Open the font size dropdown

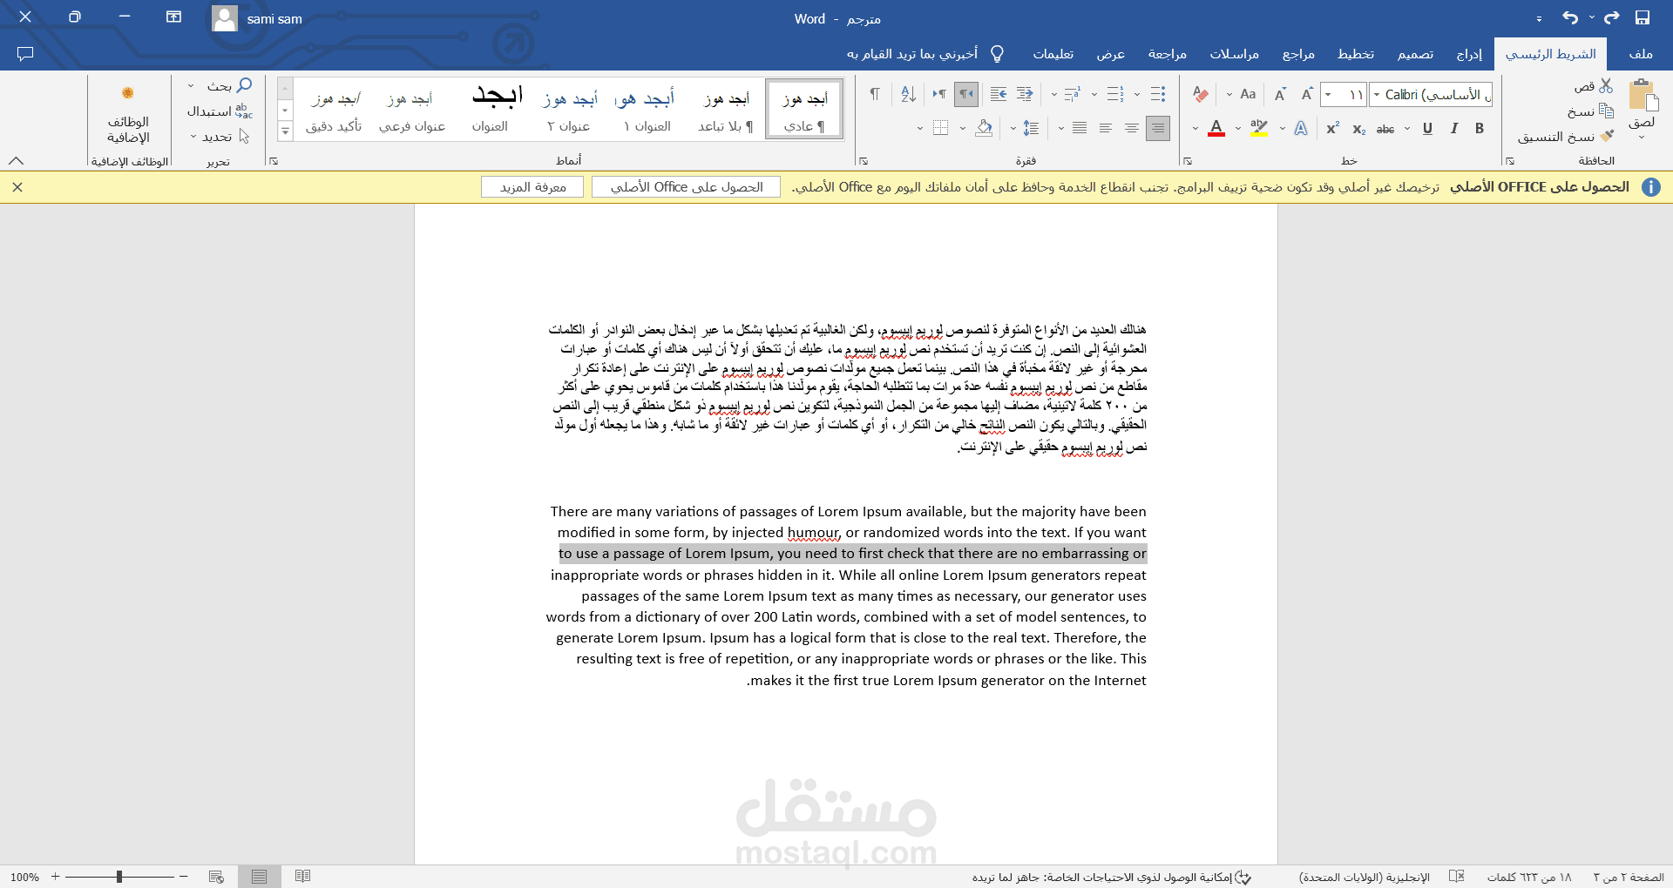(x=1329, y=94)
